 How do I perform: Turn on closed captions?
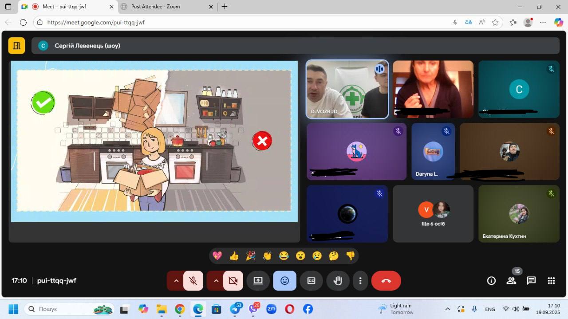(311, 281)
